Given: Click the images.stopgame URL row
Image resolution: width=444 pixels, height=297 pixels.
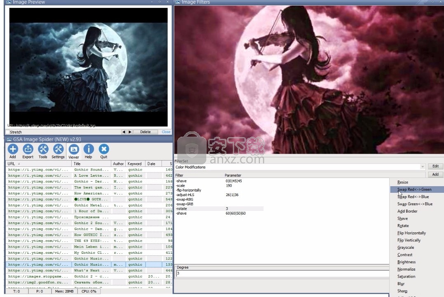Looking at the screenshot, I should point(89,277).
